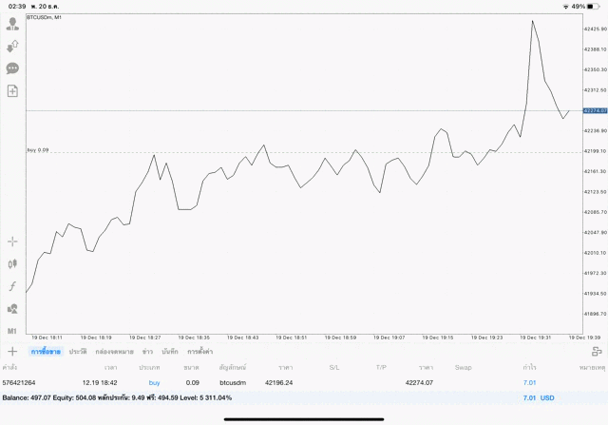The height and width of the screenshot is (425, 608).
Task: Open the การตั้งค่า settings tab
Action: point(200,352)
